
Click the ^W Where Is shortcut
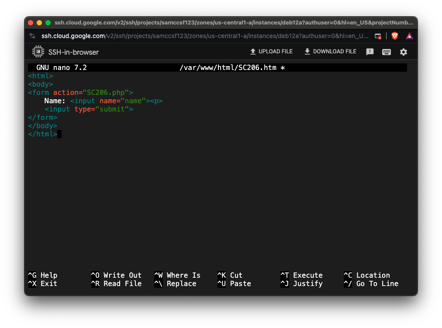(177, 276)
